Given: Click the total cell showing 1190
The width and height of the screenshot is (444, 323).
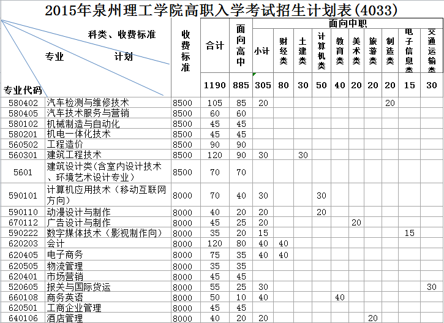Looking at the screenshot, I should click(214, 85).
